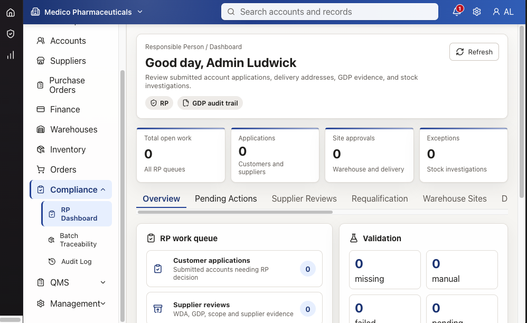Open the Customer applications queue card

[x=234, y=269]
